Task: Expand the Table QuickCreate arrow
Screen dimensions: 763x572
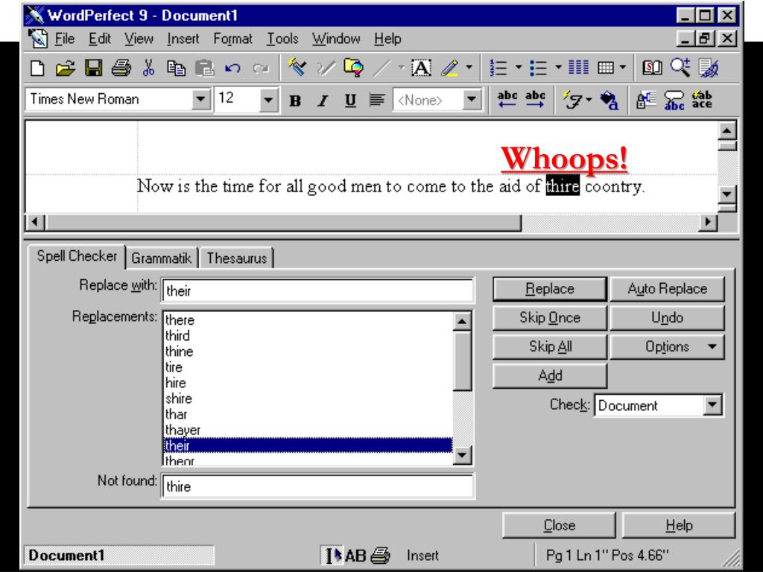Action: [623, 68]
